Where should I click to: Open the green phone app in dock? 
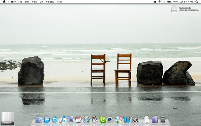point(103,120)
